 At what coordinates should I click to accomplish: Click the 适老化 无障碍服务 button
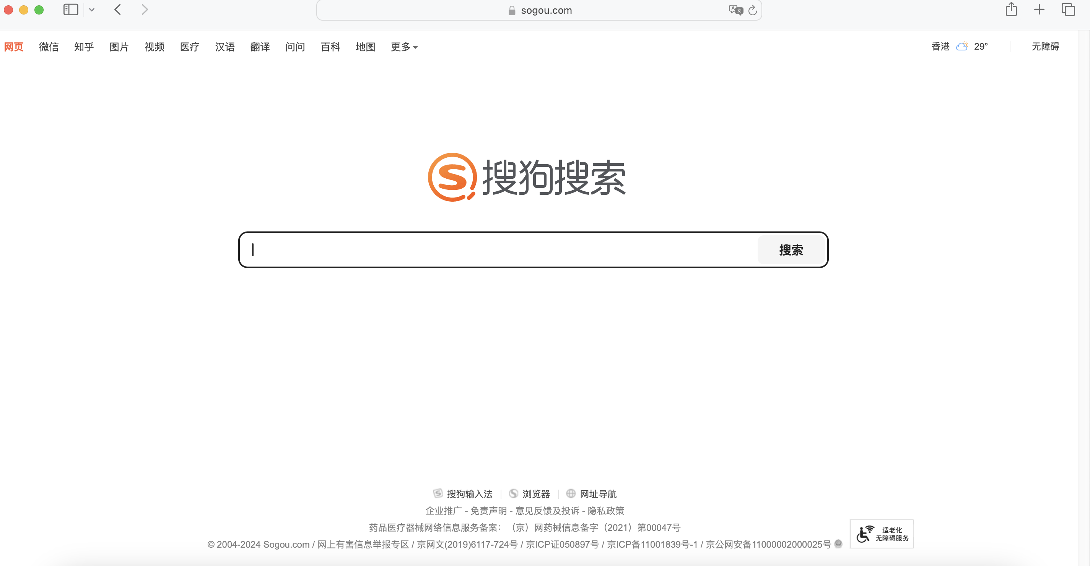tap(882, 534)
